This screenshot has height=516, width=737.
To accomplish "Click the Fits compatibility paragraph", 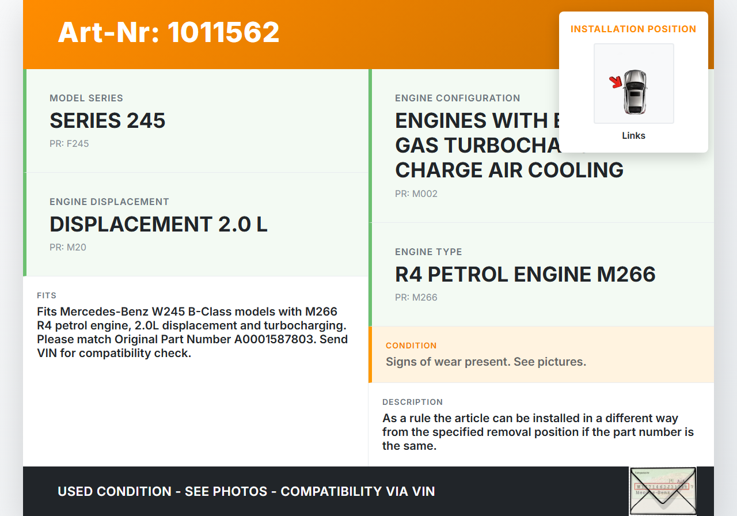I will click(x=192, y=332).
